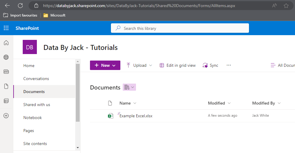Click the Excel file type icon
Screen dimensions: 295x153
pos(110,116)
